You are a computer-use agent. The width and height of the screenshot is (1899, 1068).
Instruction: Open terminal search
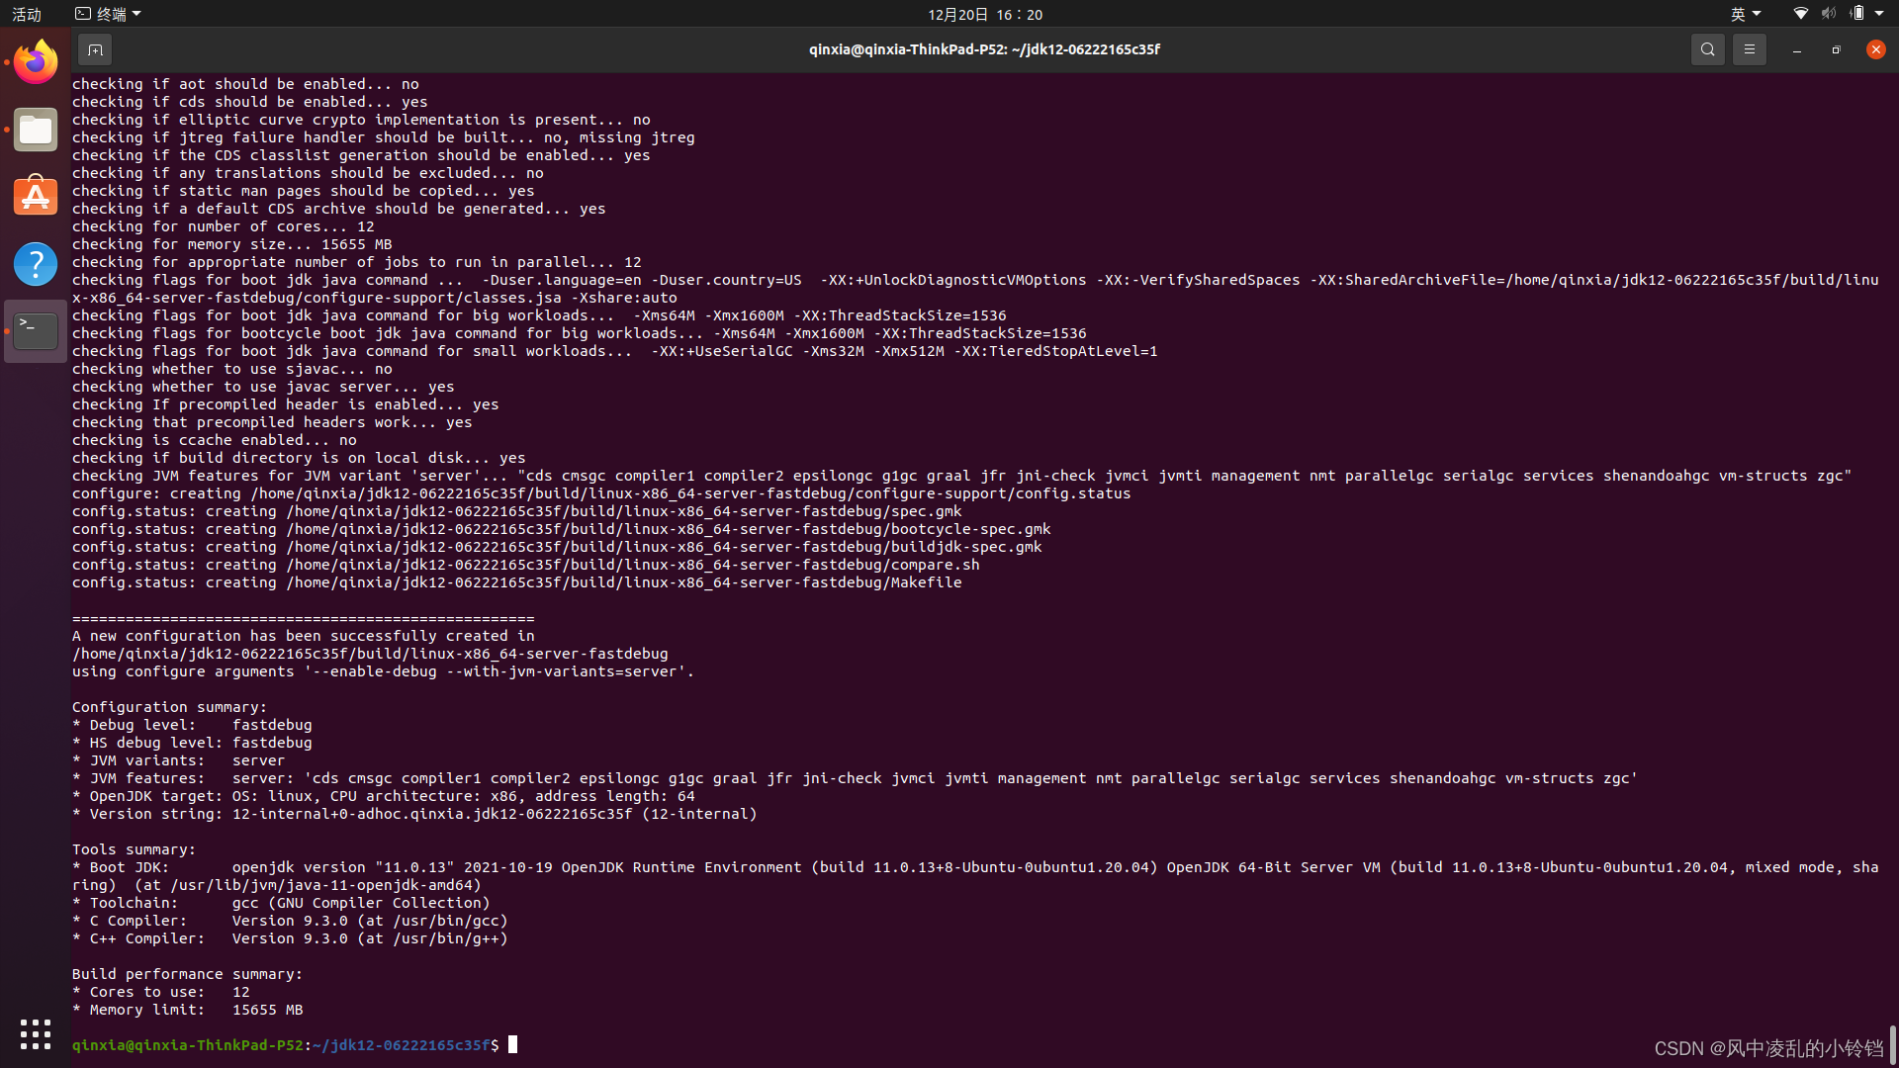click(1707, 49)
